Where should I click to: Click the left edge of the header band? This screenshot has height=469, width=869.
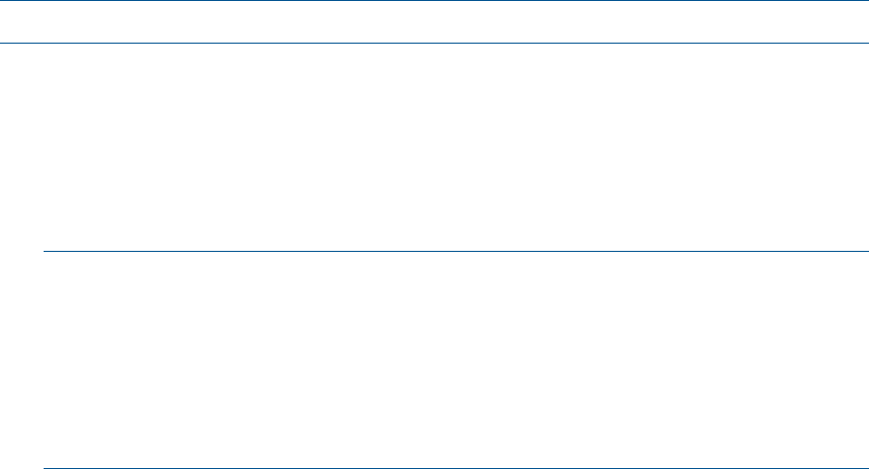pos(4,22)
